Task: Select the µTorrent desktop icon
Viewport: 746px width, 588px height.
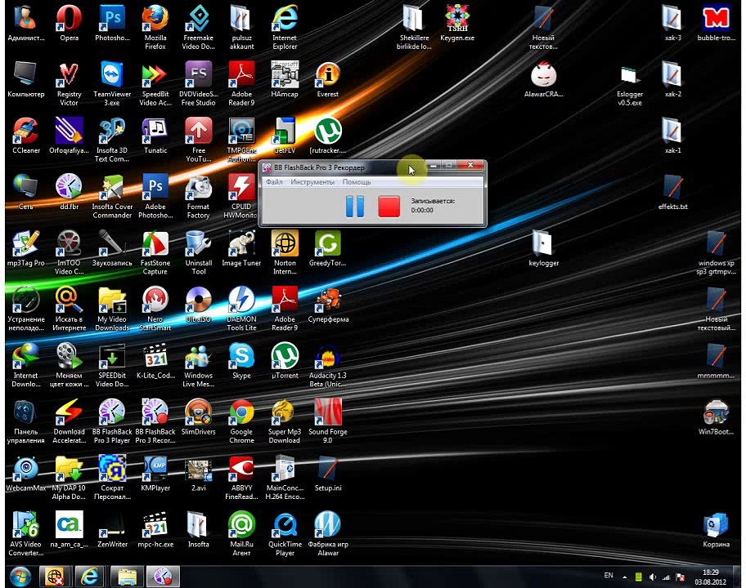Action: click(x=285, y=361)
